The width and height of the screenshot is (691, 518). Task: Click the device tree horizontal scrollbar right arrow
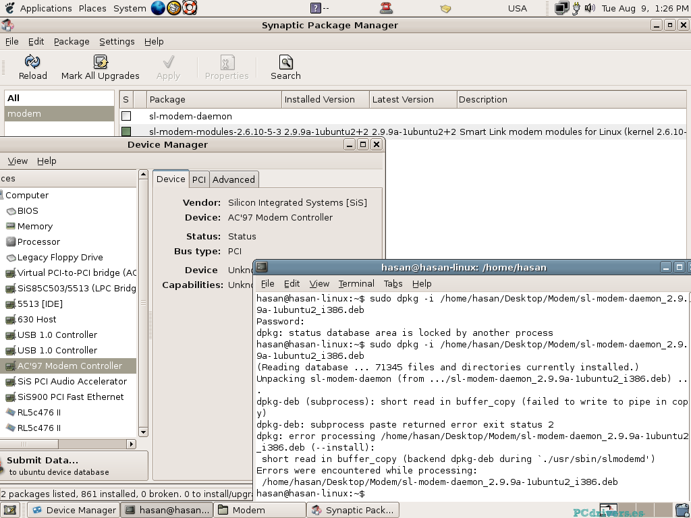click(x=132, y=444)
